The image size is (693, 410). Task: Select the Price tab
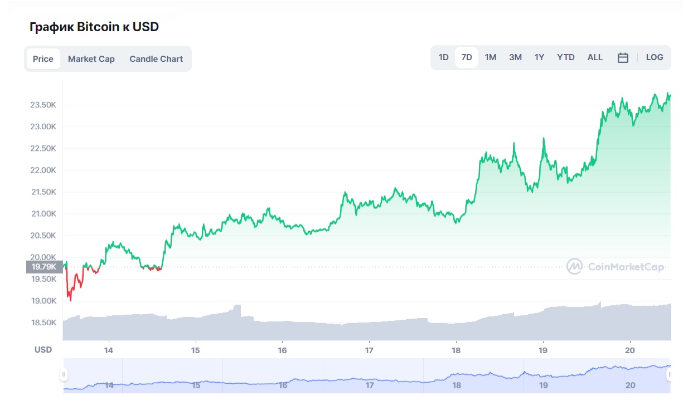(x=43, y=58)
